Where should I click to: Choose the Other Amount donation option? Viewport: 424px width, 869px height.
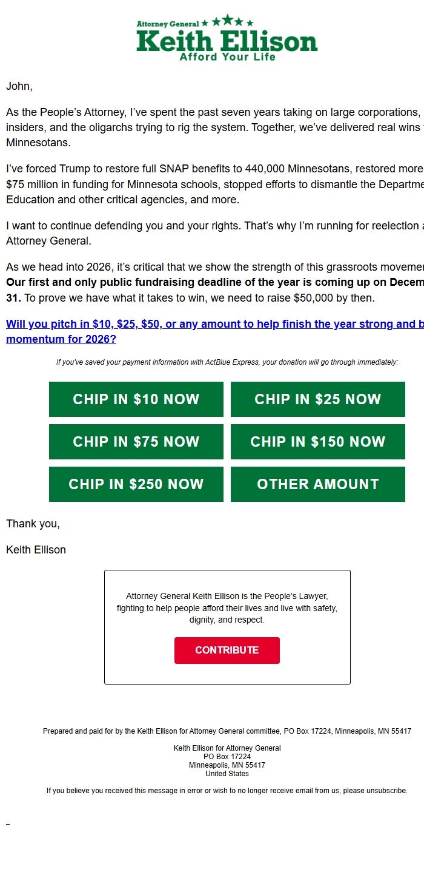(317, 484)
